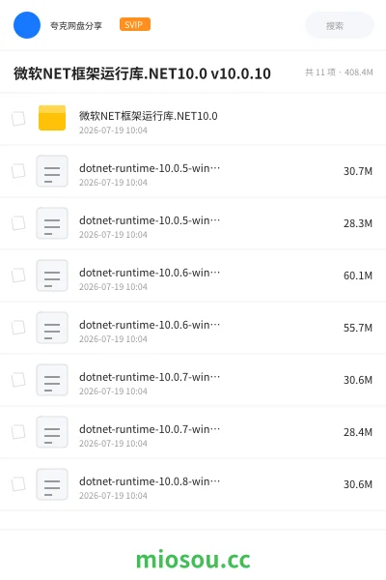Click the document icon of the 28.3M file
The height and width of the screenshot is (580, 386).
click(52, 223)
